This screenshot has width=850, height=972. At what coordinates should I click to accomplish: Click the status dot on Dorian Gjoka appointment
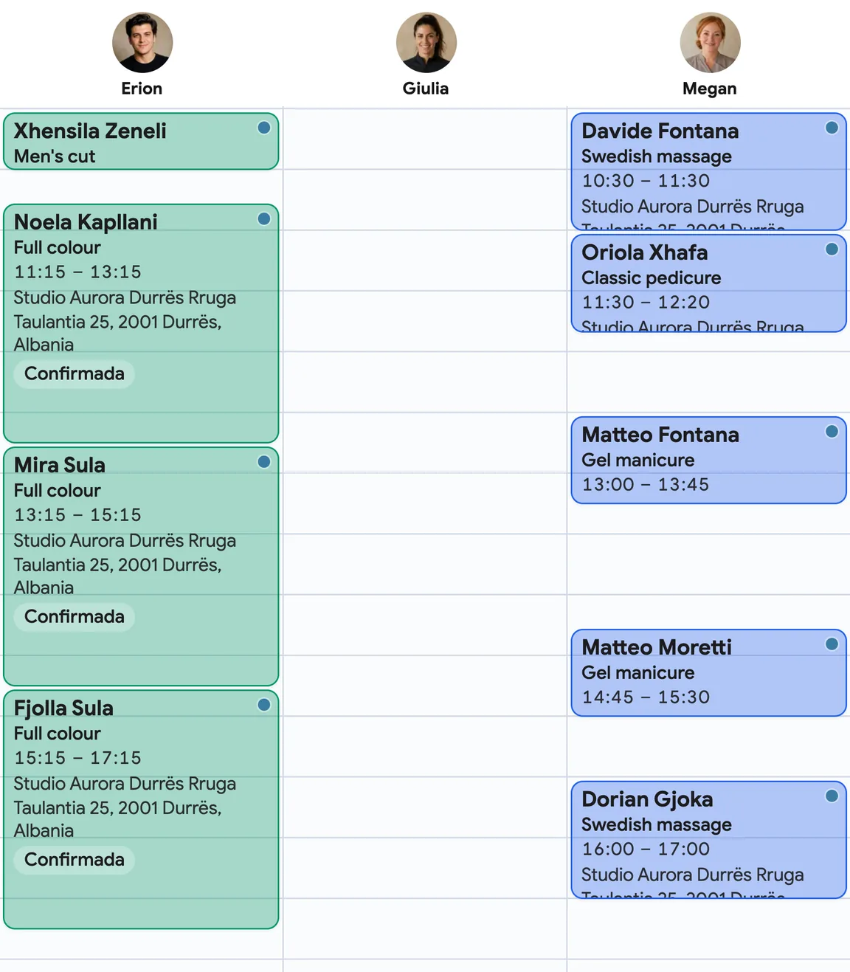click(x=832, y=796)
